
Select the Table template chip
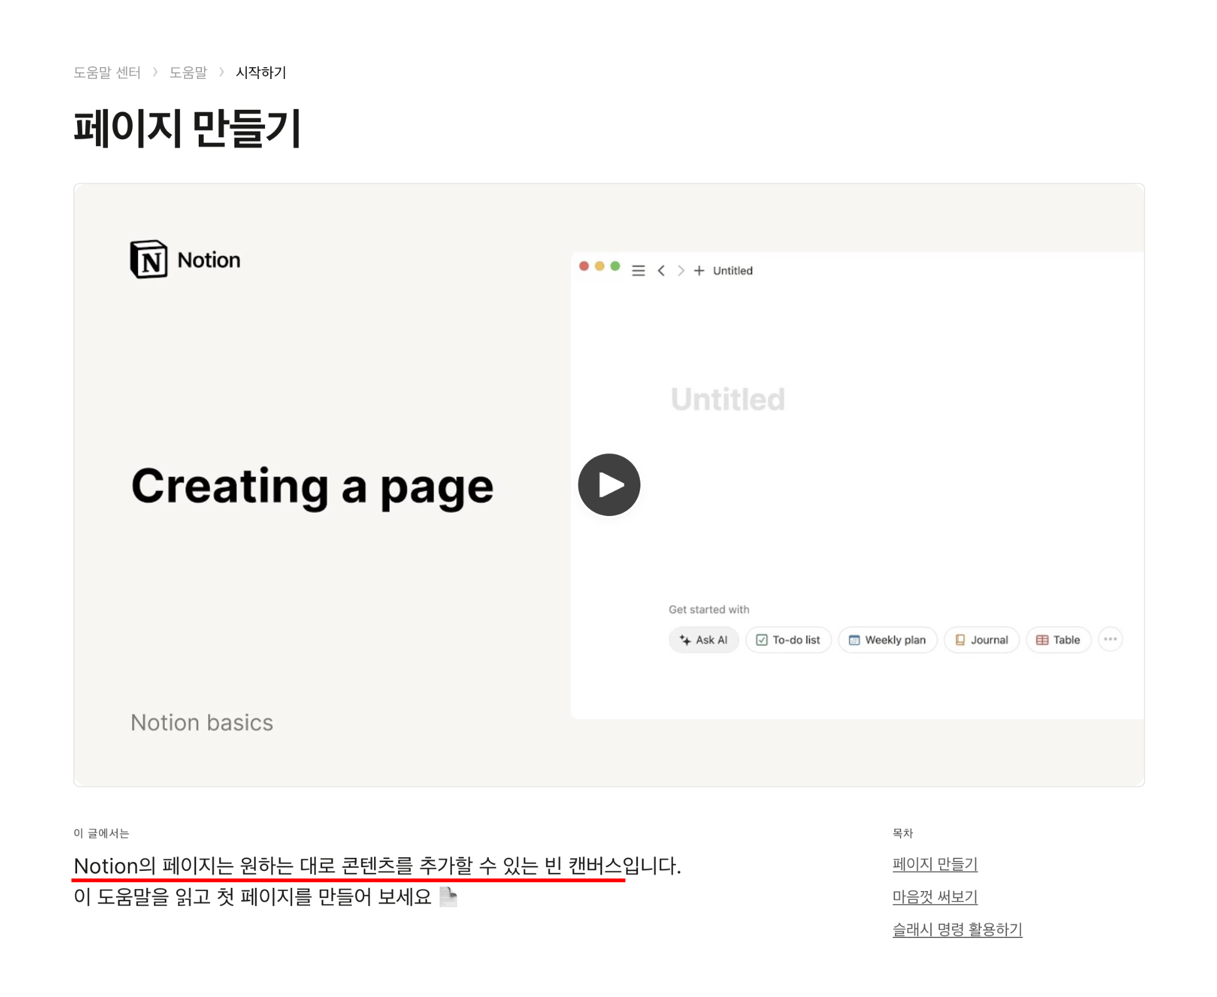1058,640
